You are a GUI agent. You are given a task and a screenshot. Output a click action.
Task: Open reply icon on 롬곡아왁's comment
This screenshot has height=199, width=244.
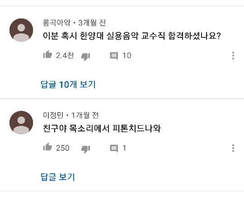(114, 56)
